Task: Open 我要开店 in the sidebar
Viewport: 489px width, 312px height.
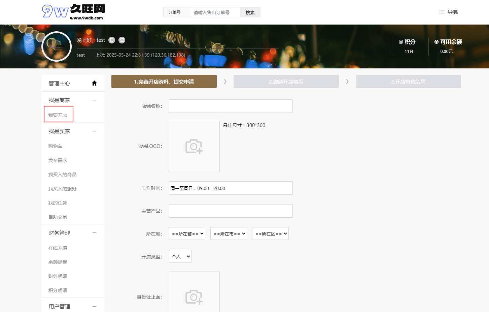Action: (x=58, y=115)
